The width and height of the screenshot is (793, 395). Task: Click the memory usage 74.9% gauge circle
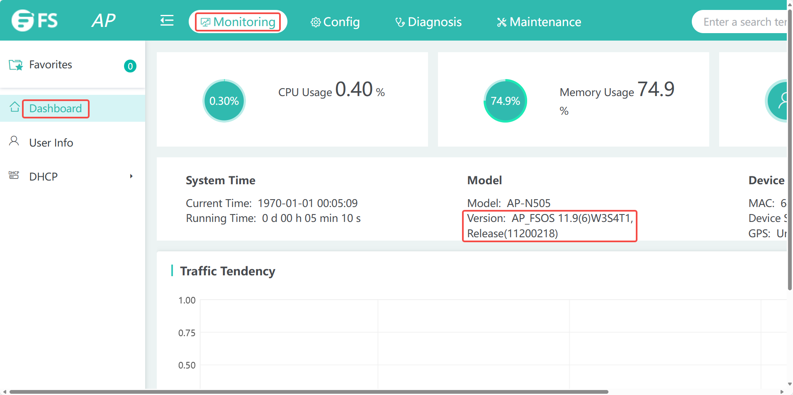click(x=505, y=101)
